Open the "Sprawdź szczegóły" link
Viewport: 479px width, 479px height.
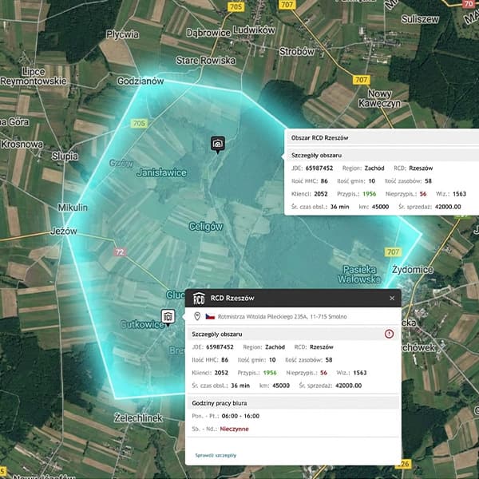click(x=215, y=455)
